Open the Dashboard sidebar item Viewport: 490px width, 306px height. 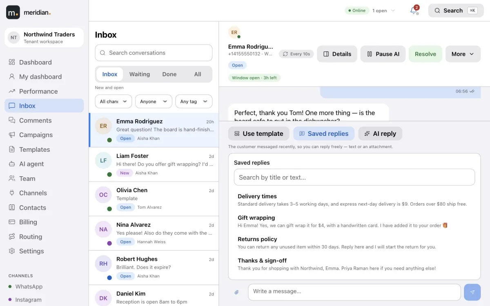(44, 62)
